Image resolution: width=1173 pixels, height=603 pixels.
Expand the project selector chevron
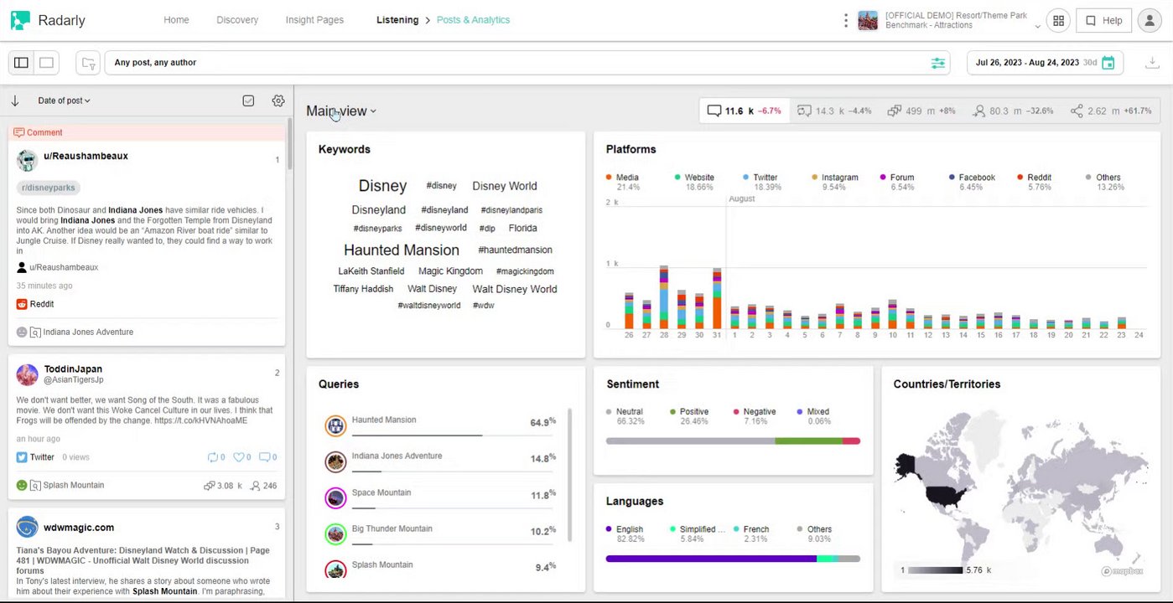tap(1038, 26)
